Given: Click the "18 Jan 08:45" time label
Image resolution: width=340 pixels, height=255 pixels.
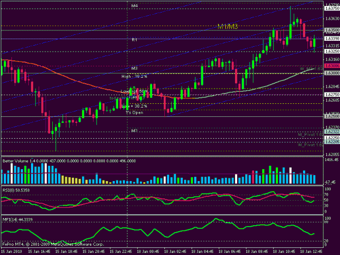Looking at the screenshot, I should [257, 252].
